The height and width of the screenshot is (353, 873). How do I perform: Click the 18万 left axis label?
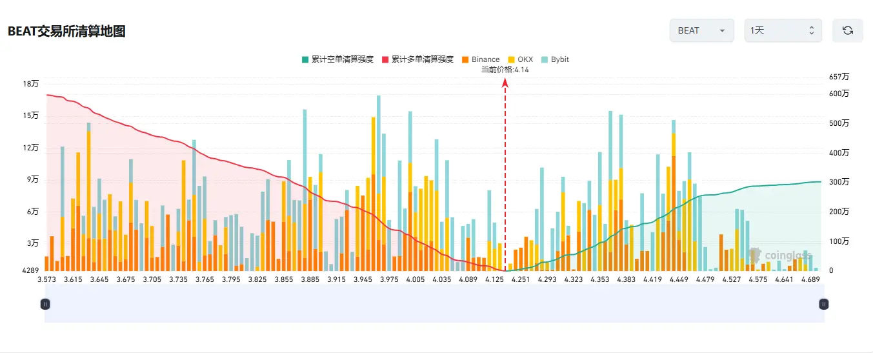[x=31, y=84]
